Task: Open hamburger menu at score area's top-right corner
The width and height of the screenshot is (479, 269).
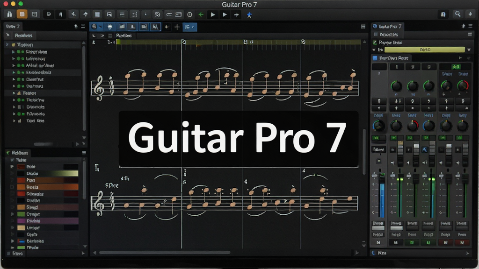Action: 363,27
